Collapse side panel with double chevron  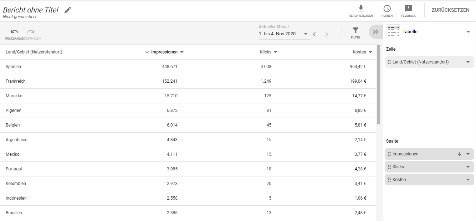pyautogui.click(x=375, y=32)
